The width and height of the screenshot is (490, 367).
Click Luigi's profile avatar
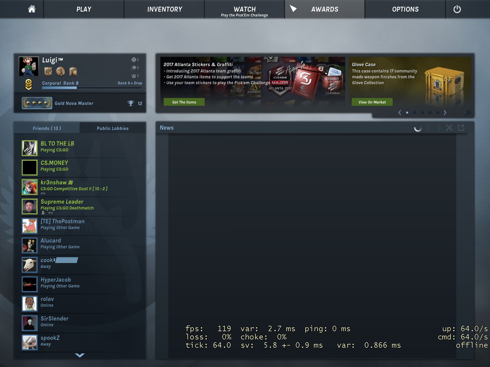coord(29,66)
